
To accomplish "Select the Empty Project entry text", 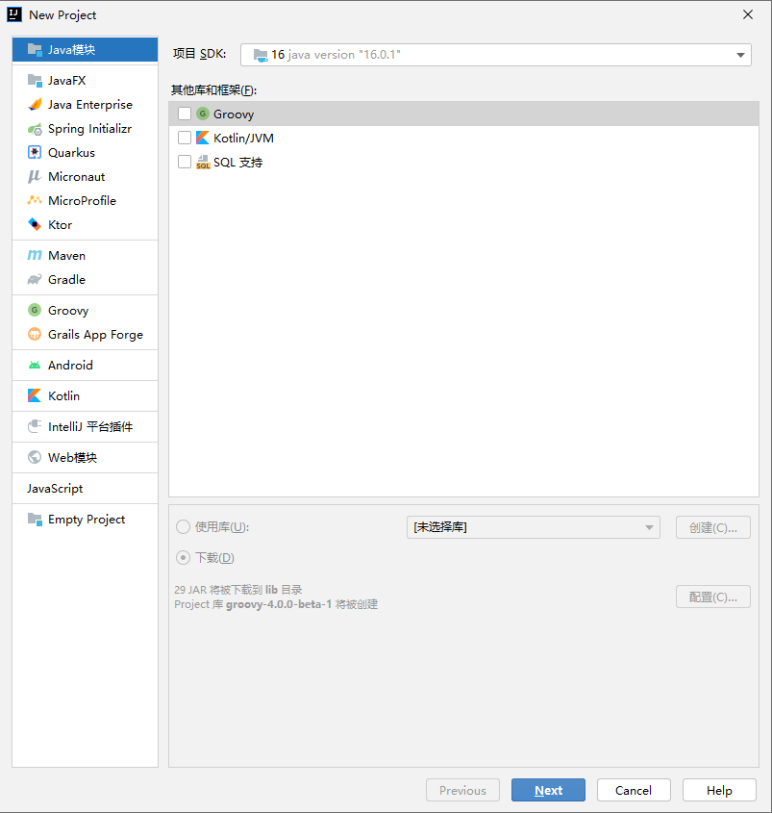I will 87,520.
